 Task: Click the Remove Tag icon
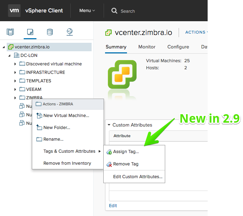click(109, 164)
